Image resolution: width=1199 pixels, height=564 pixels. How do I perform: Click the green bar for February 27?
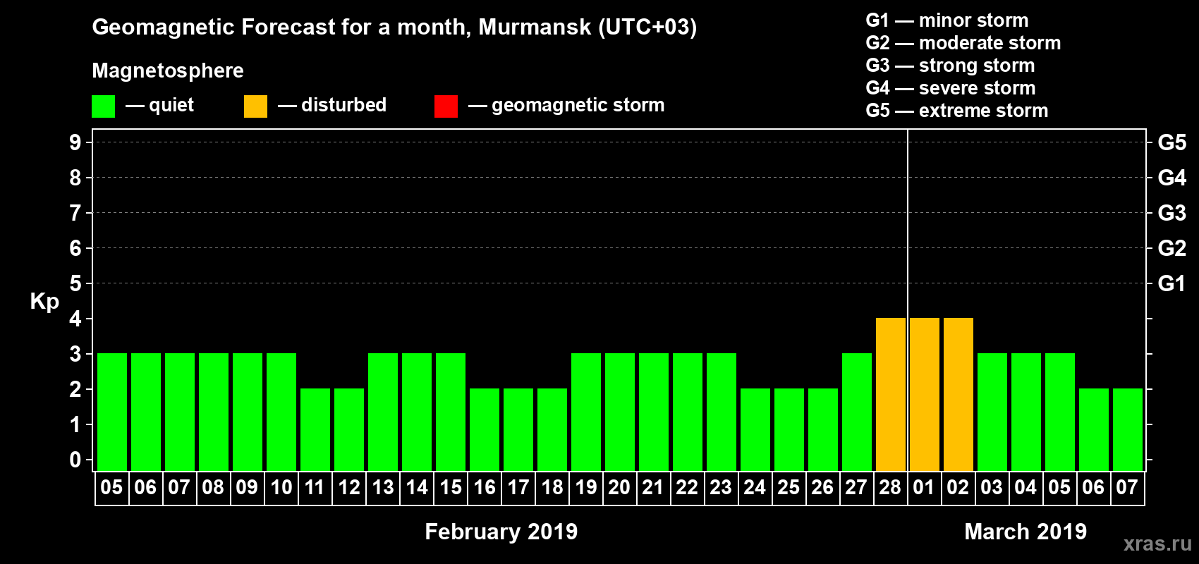857,412
